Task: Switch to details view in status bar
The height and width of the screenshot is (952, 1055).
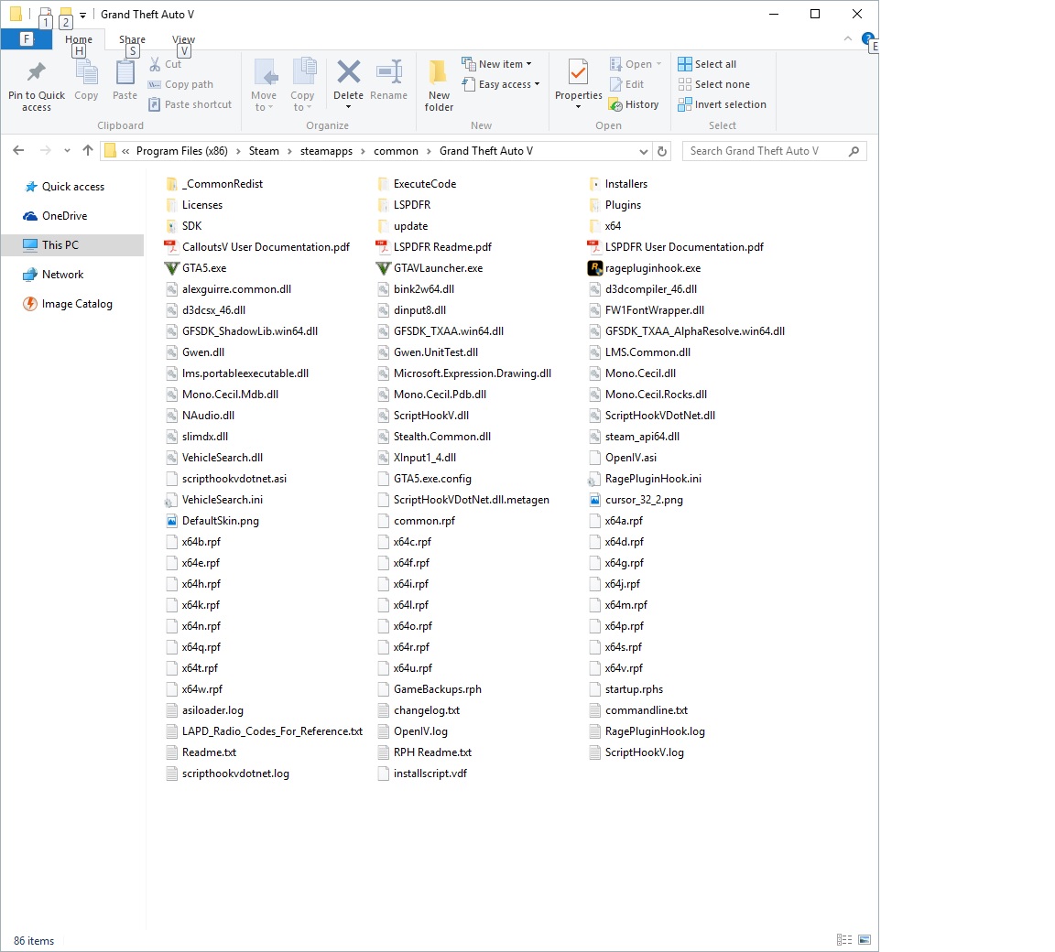Action: point(843,939)
